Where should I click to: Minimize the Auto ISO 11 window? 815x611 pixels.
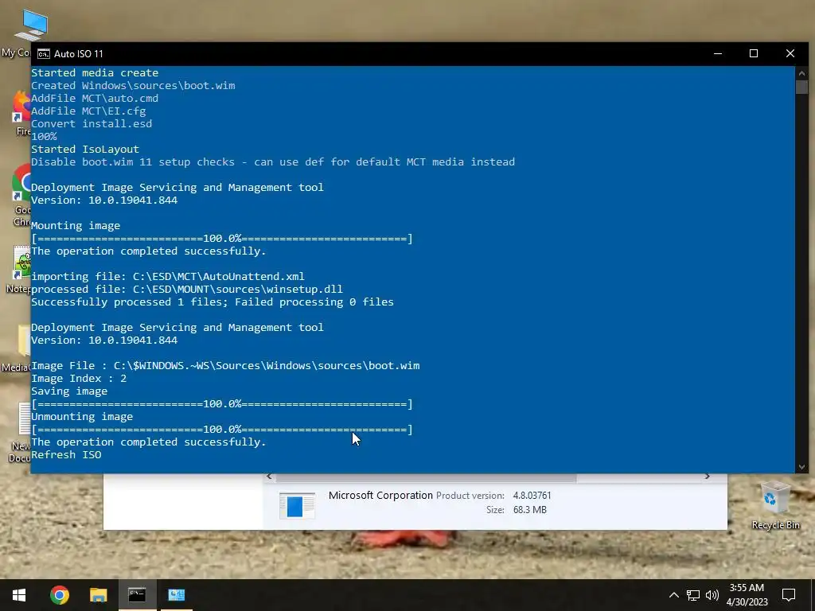[x=718, y=53]
